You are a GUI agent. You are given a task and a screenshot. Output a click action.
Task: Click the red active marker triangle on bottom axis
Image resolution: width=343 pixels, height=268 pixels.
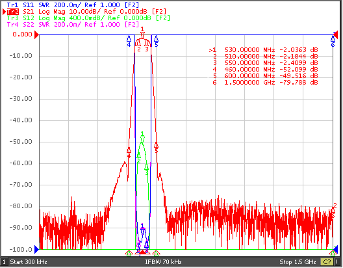[x=142, y=252]
